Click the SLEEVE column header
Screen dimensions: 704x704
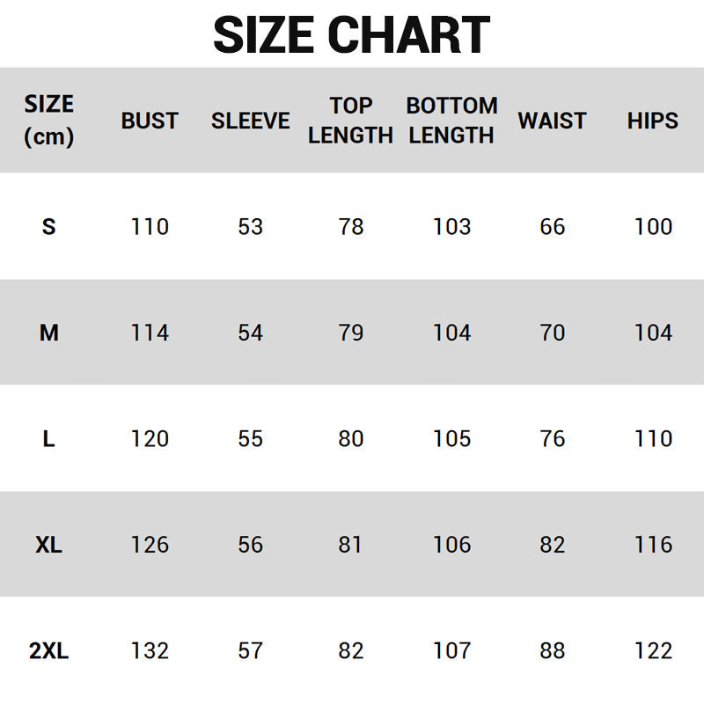[250, 121]
